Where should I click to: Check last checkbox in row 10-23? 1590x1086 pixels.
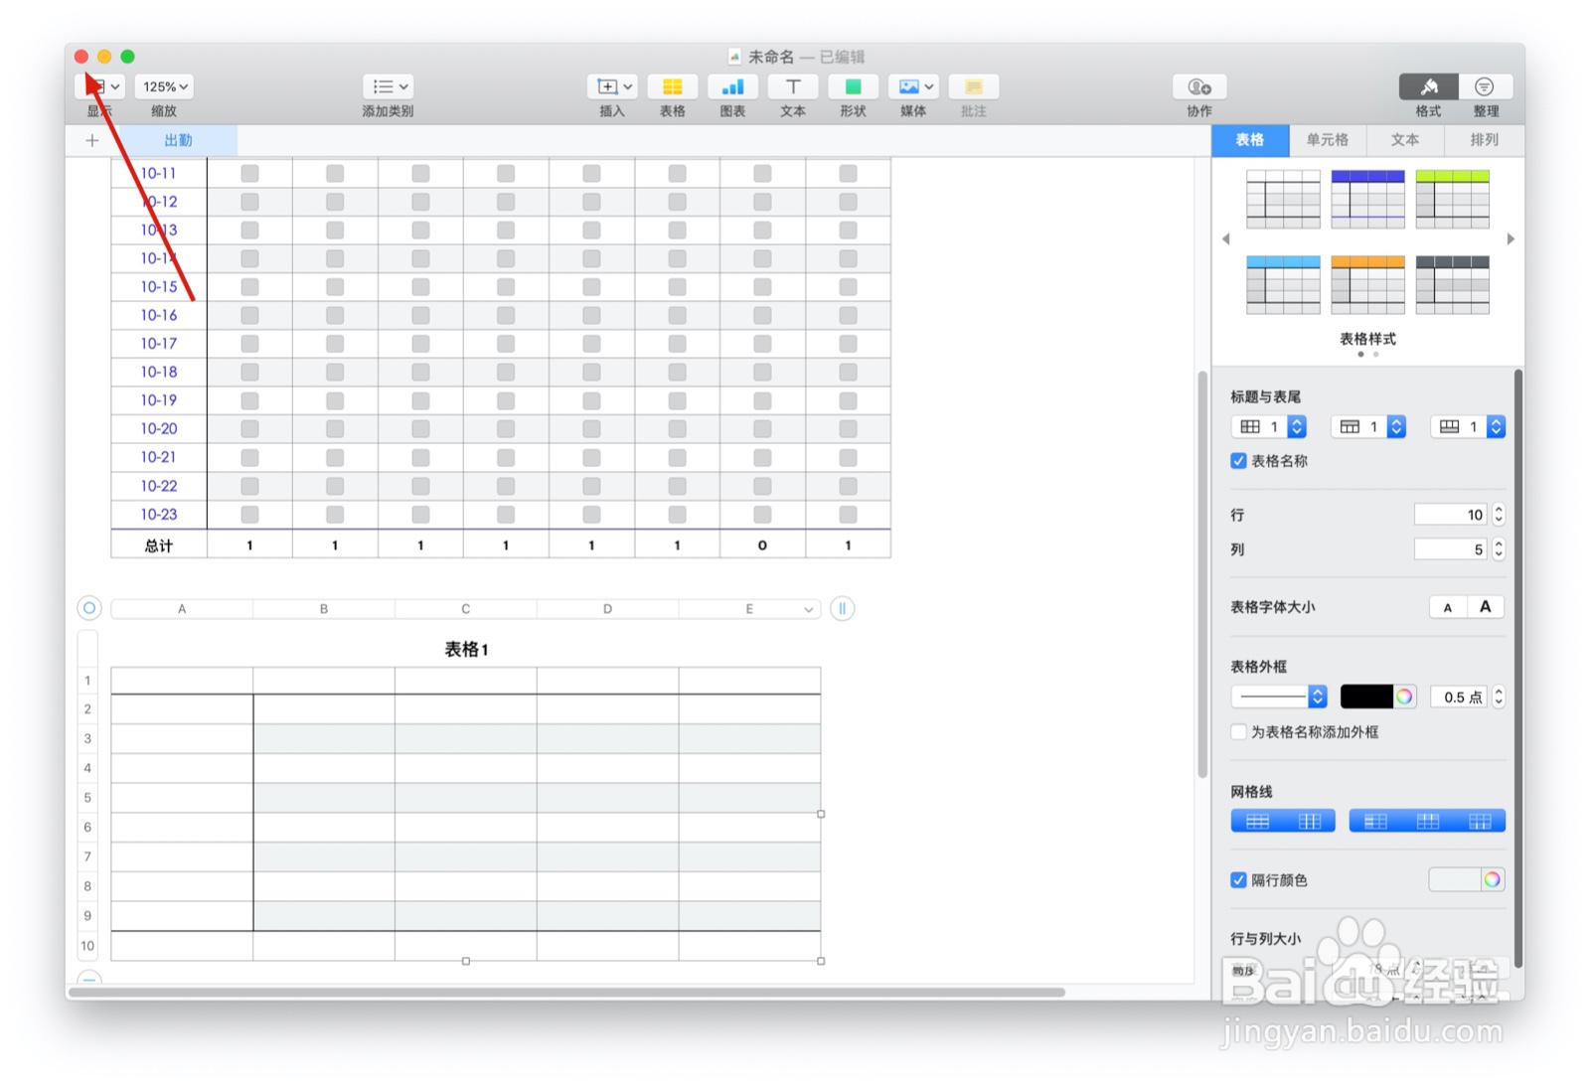point(848,515)
